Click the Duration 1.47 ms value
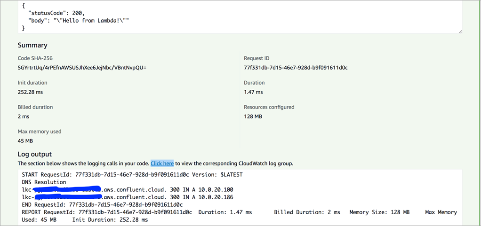Screen dimensions: 481x226 click(x=253, y=92)
